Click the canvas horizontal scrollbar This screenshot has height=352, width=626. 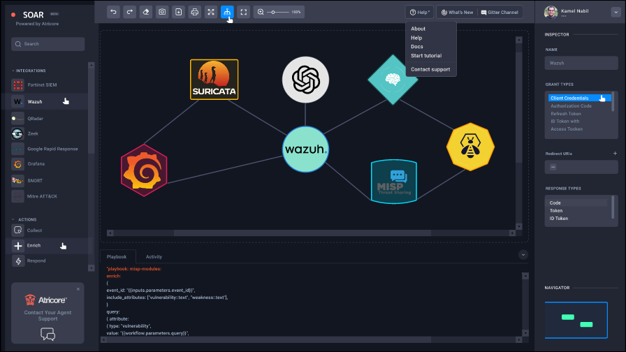click(x=303, y=233)
